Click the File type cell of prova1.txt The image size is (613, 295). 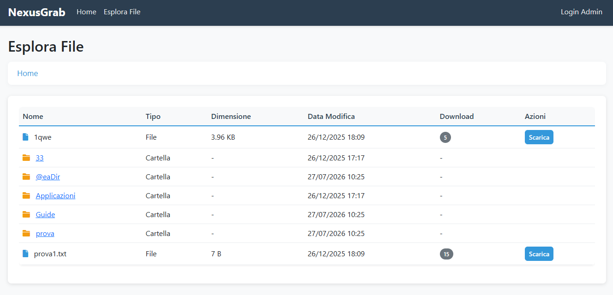click(151, 254)
